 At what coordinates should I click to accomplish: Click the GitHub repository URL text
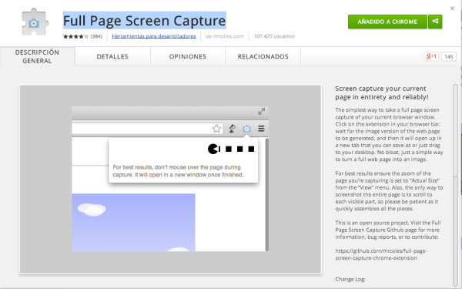point(381,254)
